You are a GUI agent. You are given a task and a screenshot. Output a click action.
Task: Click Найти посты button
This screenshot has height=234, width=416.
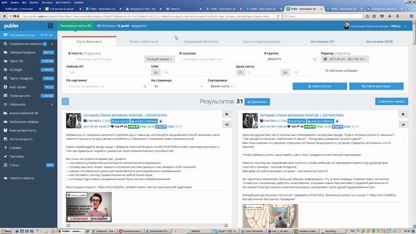click(320, 86)
